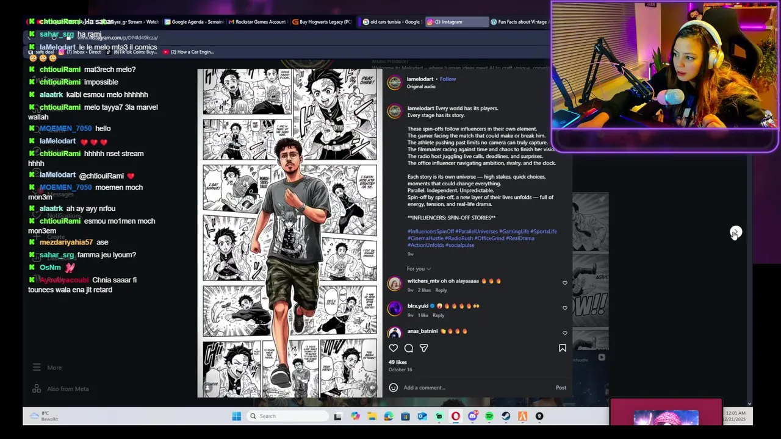This screenshot has height=439, width=781.
Task: Open Steam from the taskbar
Action: (506, 416)
